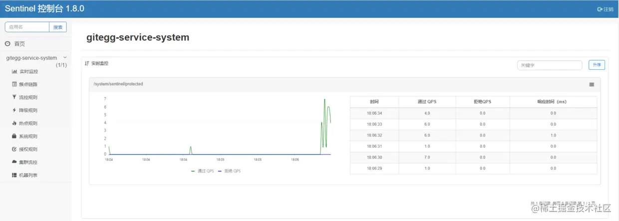Open the chart hamburger menu icon
Image resolution: width=619 pixels, height=221 pixels.
[x=592, y=84]
